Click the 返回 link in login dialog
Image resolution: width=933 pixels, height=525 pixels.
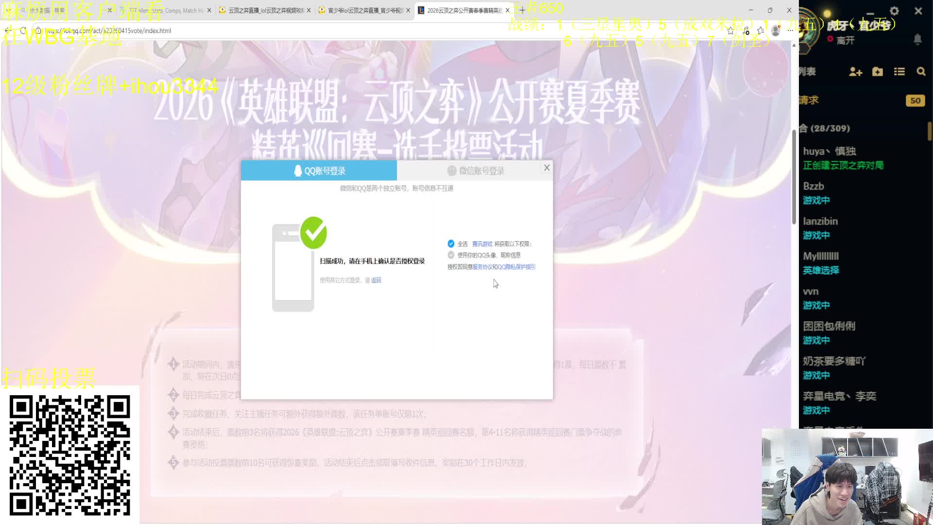point(376,280)
